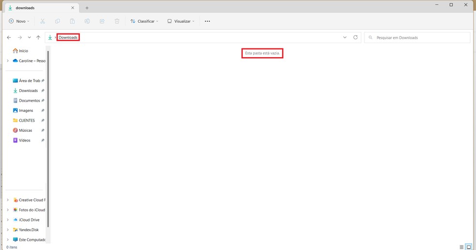Go up one folder level arrow
476x250 pixels.
(38, 37)
